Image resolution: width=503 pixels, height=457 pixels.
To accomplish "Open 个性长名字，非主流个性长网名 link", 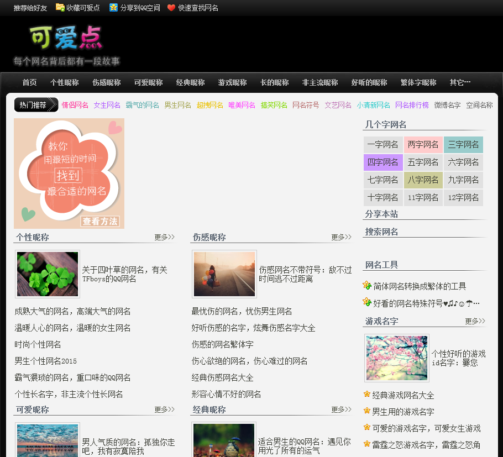I will 69,395.
